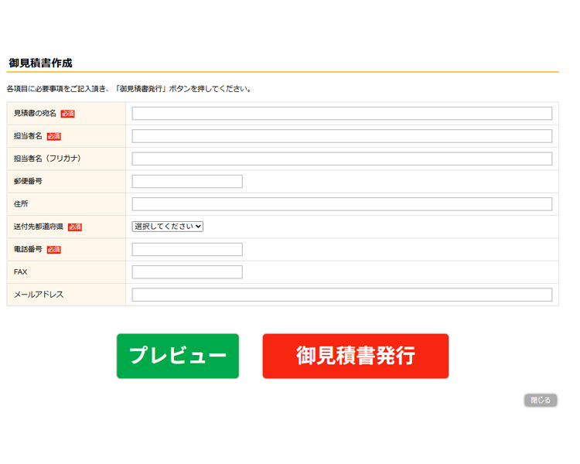Click into the 郵便番号 field
The width and height of the screenshot is (580, 464).
pos(187,182)
